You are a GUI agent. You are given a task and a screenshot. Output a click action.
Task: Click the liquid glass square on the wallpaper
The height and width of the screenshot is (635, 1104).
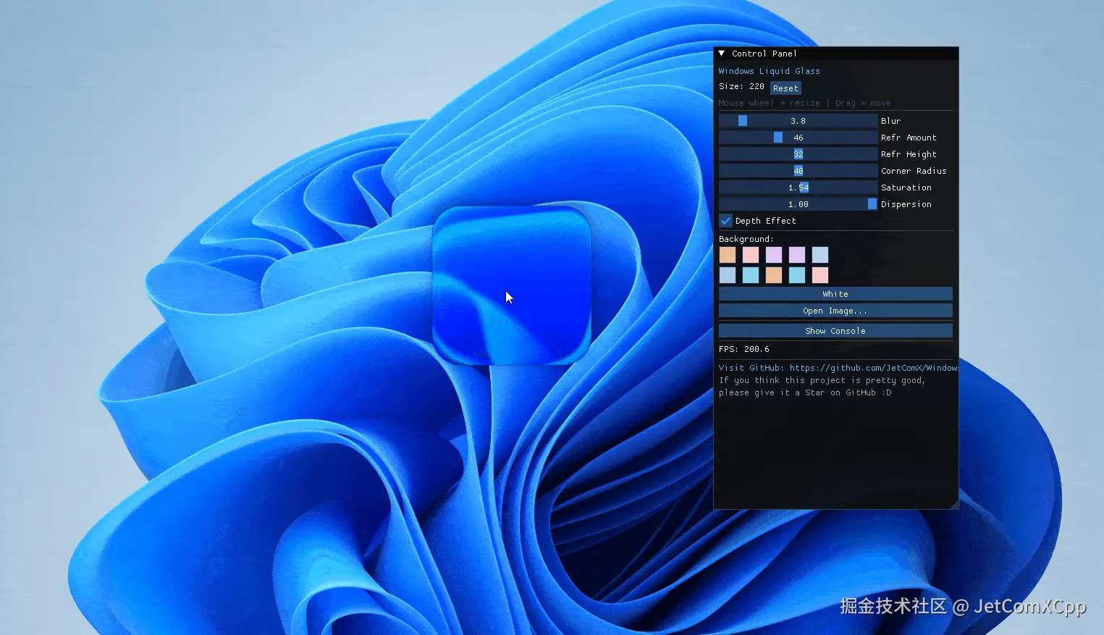(512, 285)
